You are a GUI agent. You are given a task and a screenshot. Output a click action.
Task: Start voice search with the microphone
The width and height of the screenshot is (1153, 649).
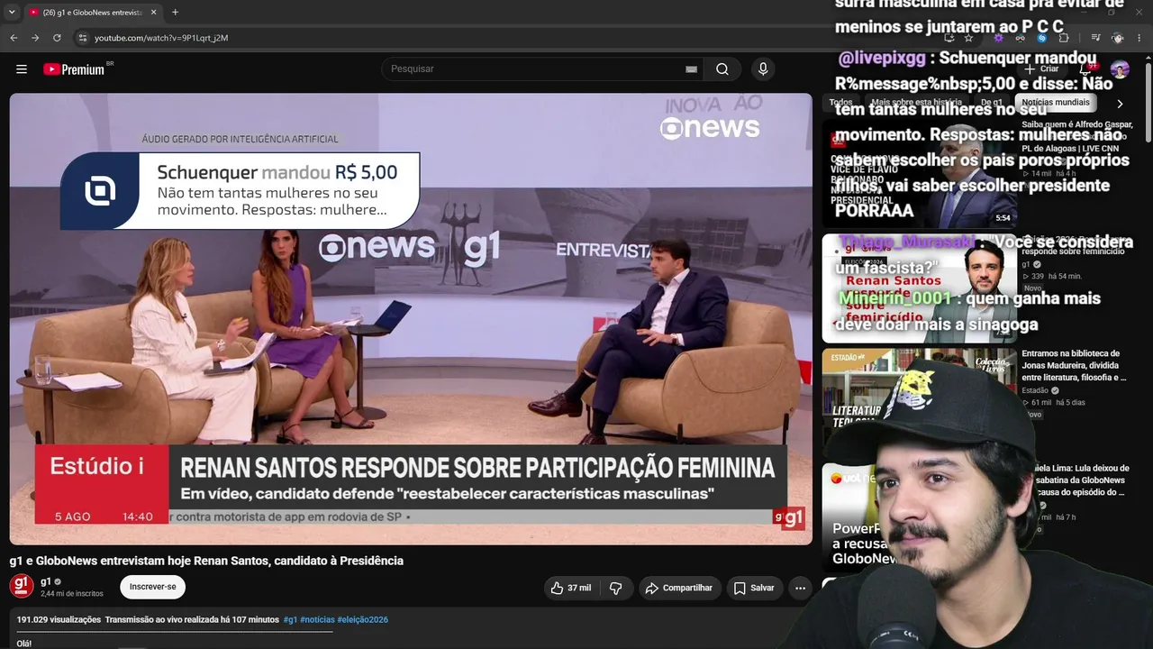tap(763, 69)
